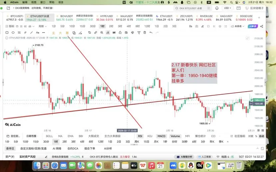The height and width of the screenshot is (172, 276).
Task: Delete drawings with the trash icon
Action: coord(145,33)
